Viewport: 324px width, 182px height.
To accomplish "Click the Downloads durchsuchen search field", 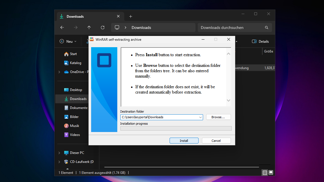I will click(231, 28).
